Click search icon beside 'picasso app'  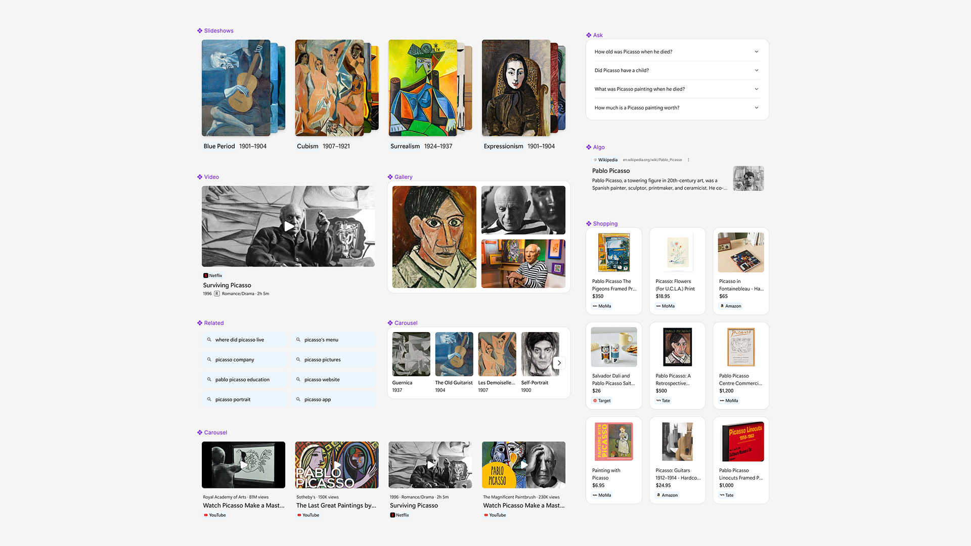point(298,399)
